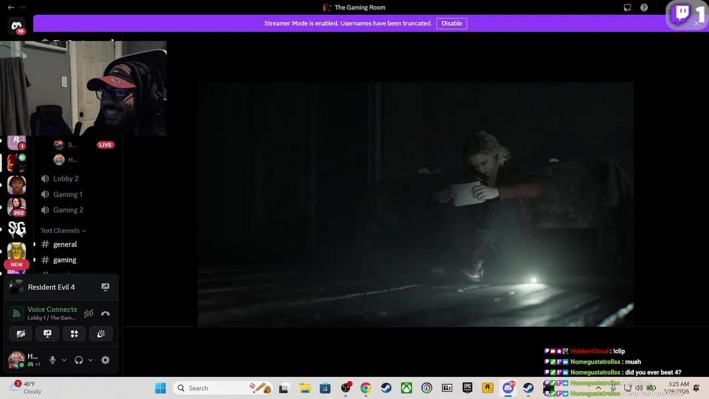The image size is (709, 399).
Task: Collapse the Text Channels category
Action: [63, 231]
